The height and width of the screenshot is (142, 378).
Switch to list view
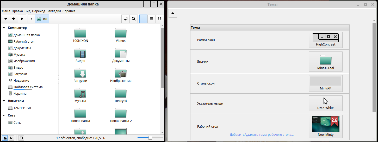click(x=151, y=19)
